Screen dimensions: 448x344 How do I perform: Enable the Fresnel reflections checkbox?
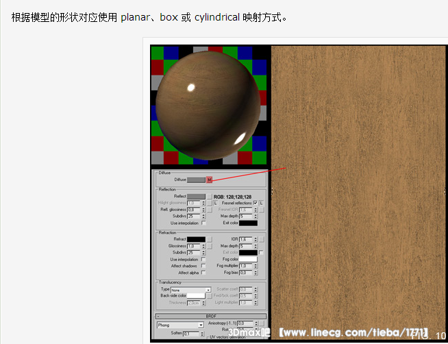255,203
